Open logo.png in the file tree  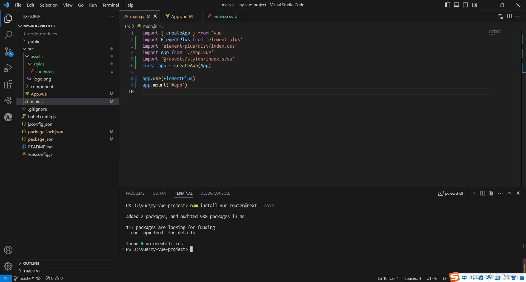[x=68, y=79]
